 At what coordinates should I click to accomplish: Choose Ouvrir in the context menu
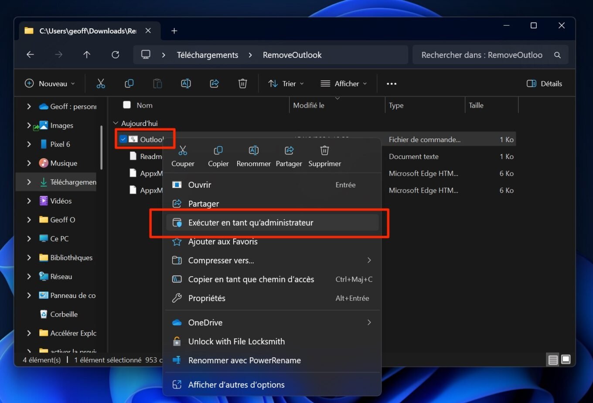[x=272, y=185]
